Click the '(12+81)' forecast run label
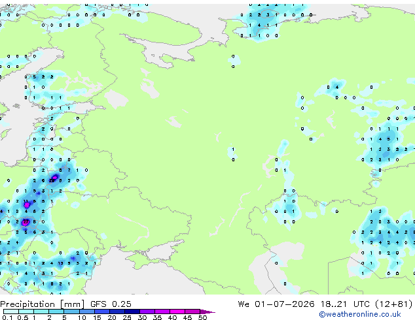 (394, 304)
